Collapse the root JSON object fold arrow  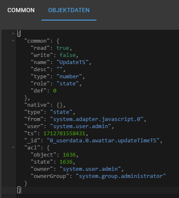tap(13, 33)
